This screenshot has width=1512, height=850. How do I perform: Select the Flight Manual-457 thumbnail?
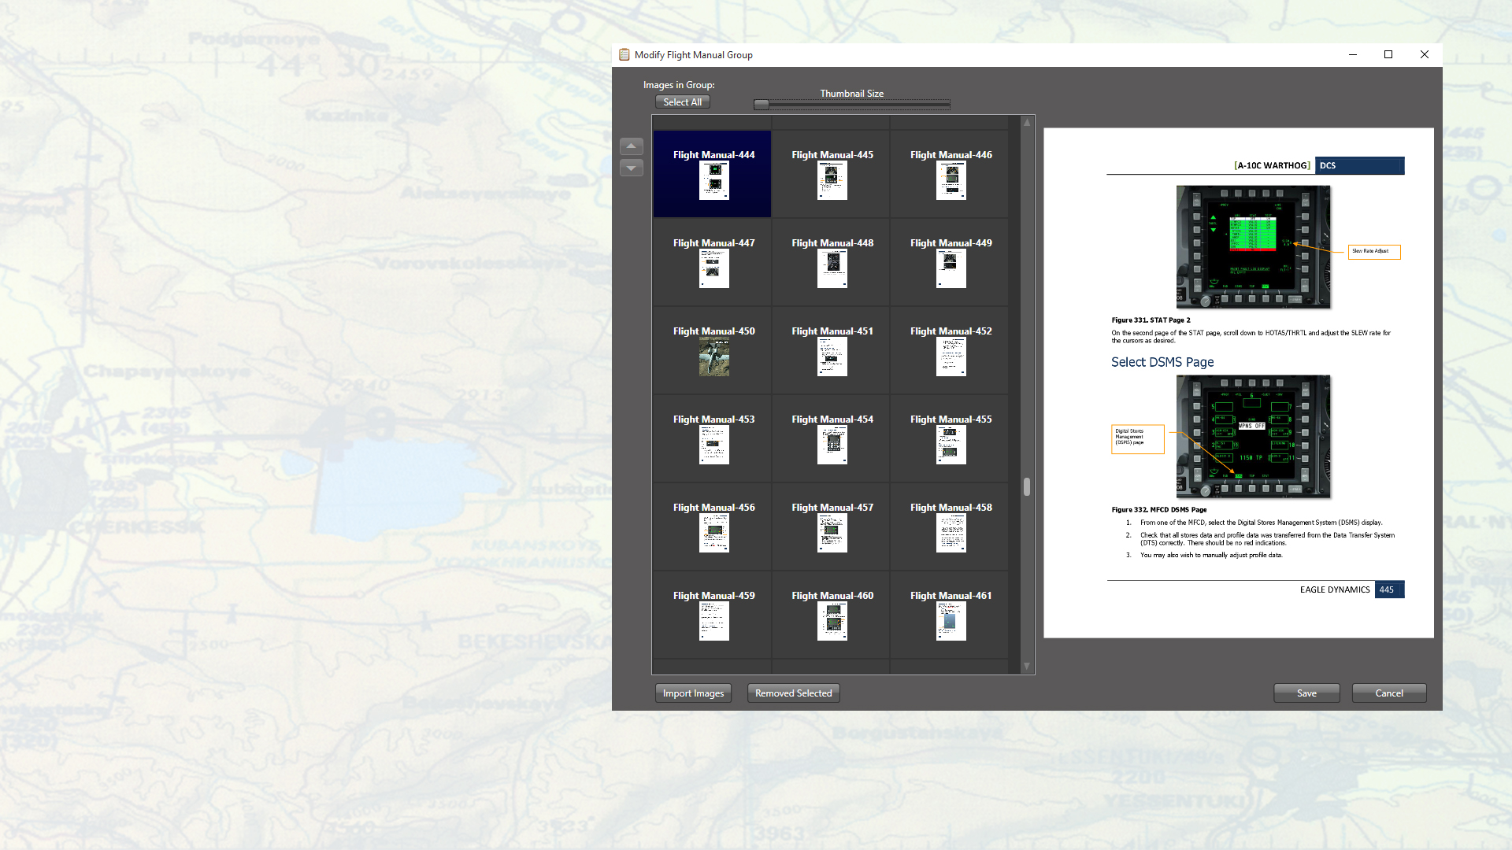coord(831,527)
